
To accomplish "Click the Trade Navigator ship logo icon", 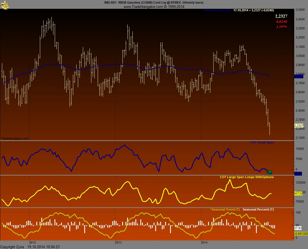I will pyautogui.click(x=5, y=5).
